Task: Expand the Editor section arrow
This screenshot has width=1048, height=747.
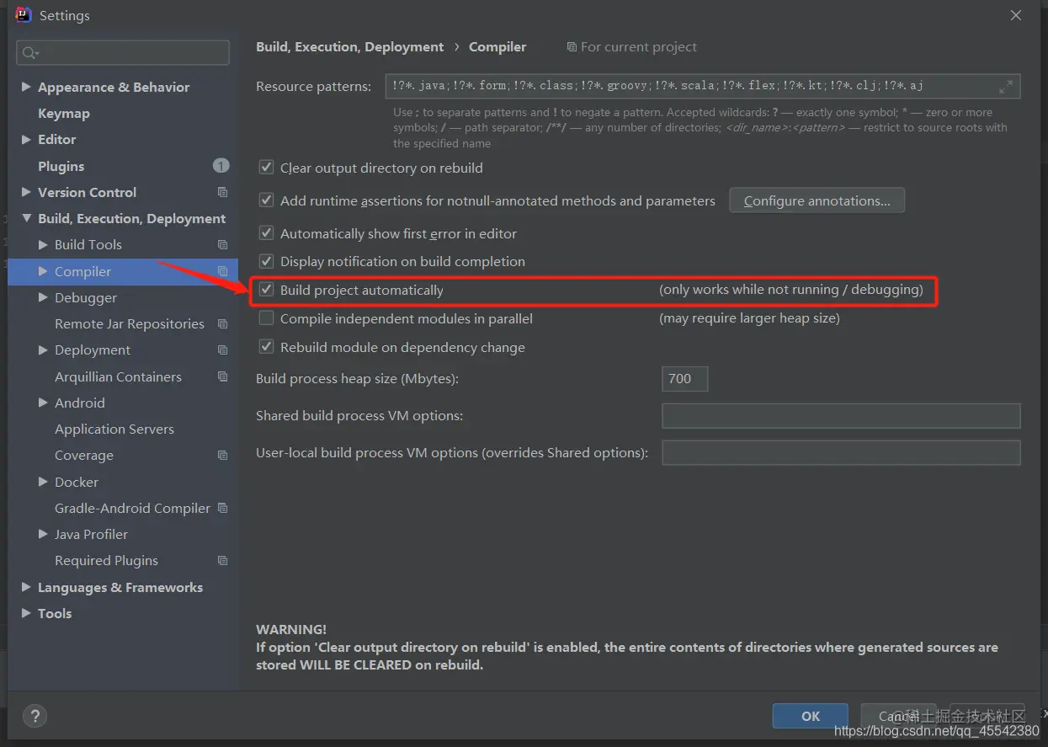Action: [x=26, y=140]
